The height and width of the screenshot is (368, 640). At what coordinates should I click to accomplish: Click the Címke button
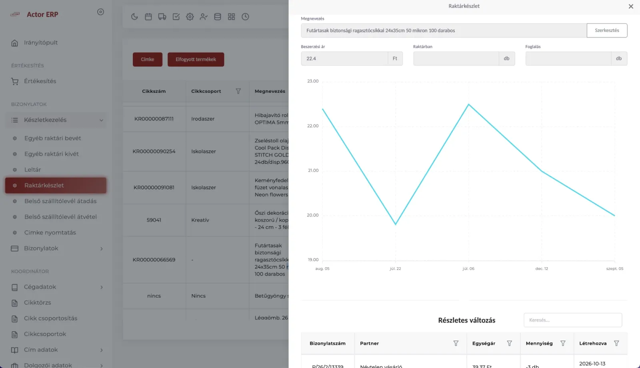point(148,60)
